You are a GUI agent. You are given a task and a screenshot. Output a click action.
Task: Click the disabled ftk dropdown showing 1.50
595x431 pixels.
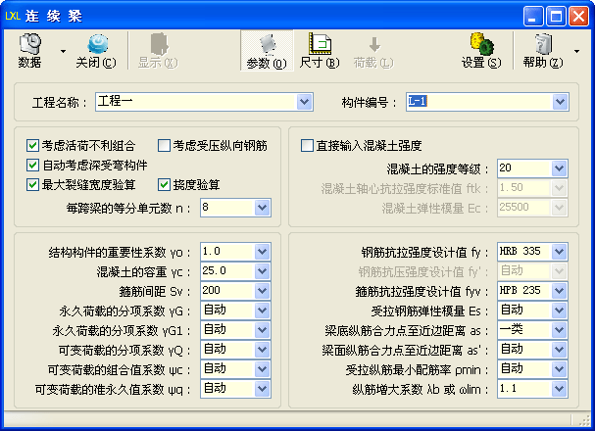[532, 188]
